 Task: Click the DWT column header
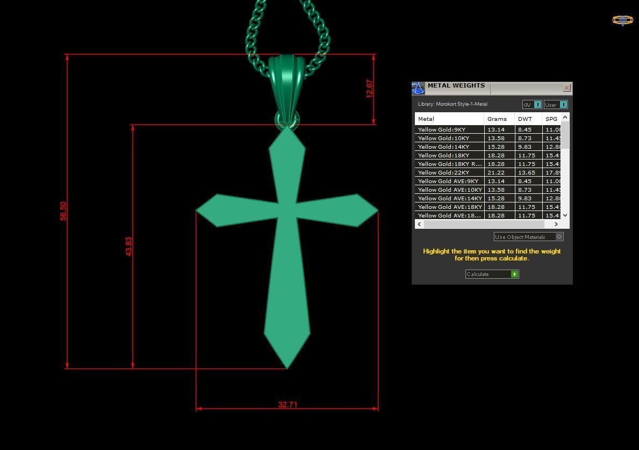coord(528,119)
